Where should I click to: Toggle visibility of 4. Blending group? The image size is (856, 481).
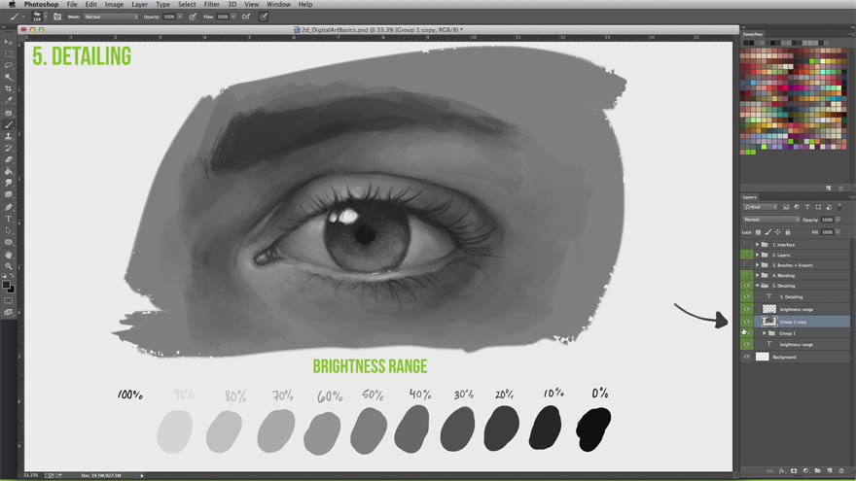(746, 275)
